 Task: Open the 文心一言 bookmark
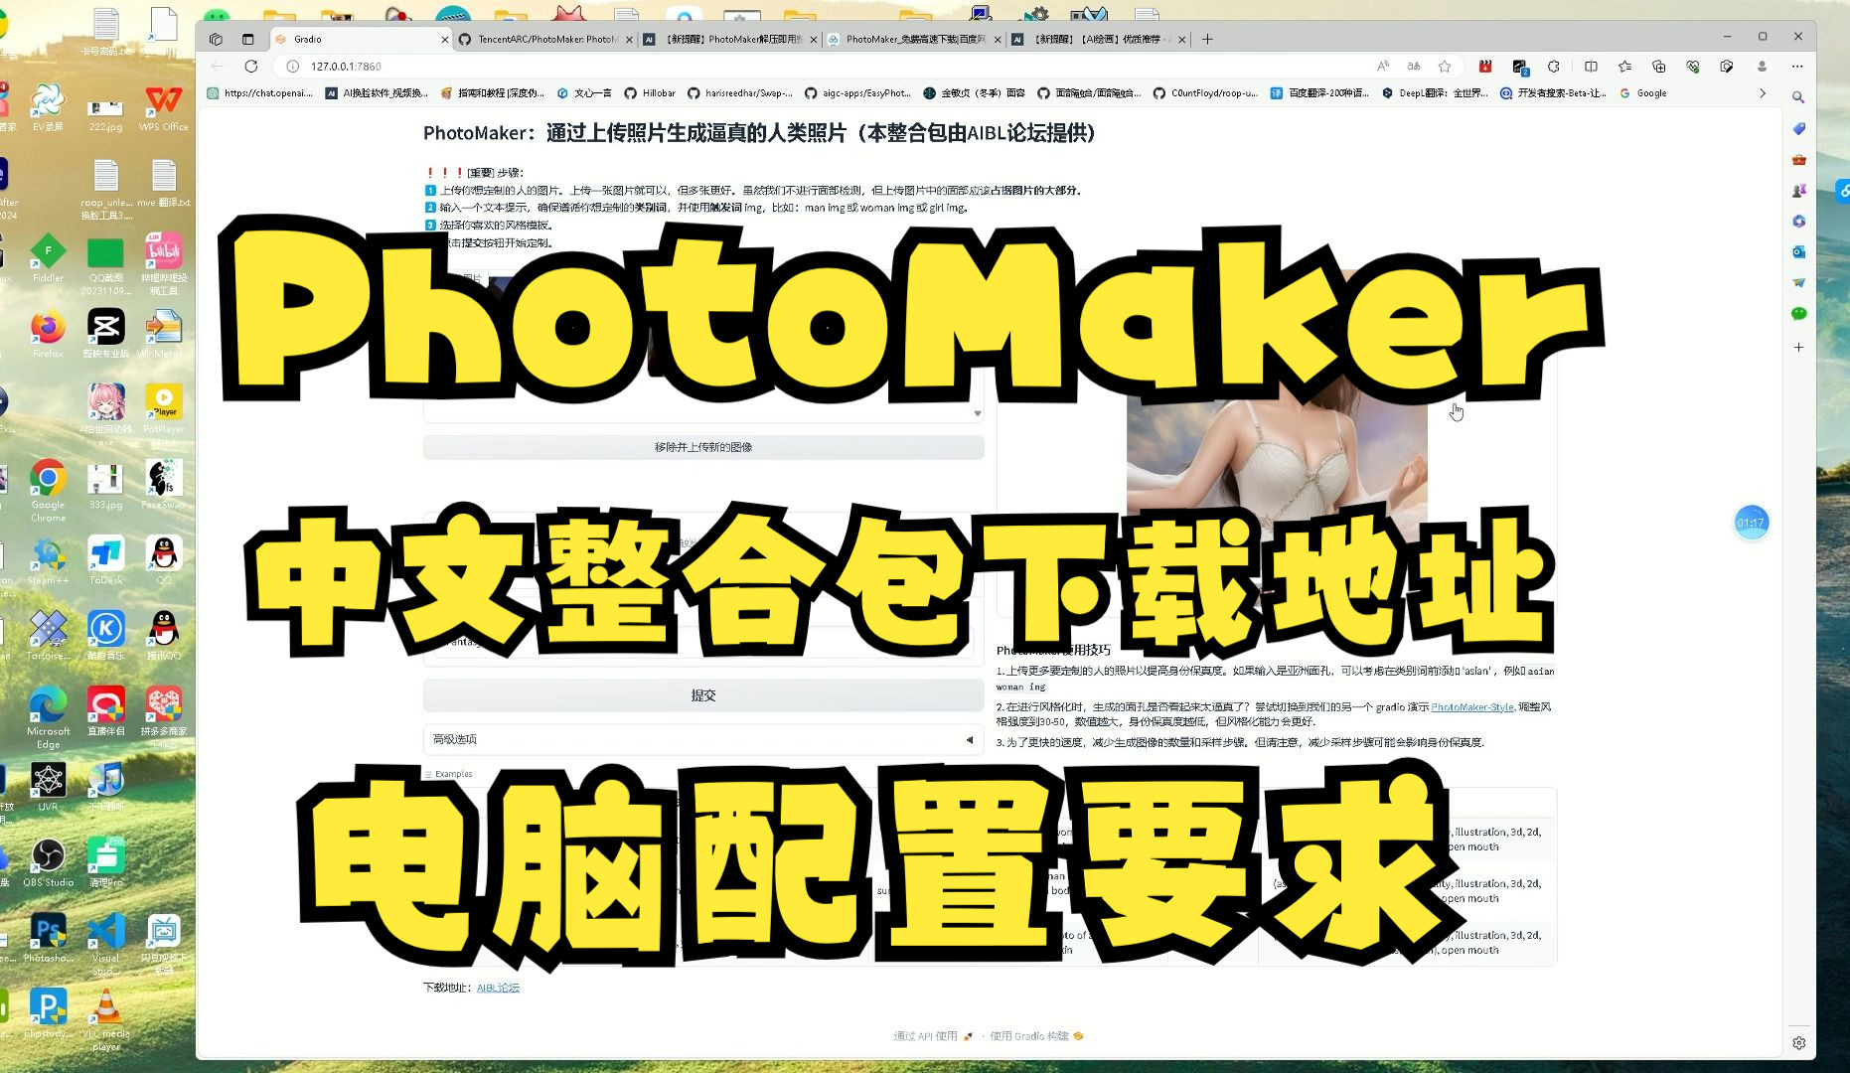click(584, 93)
